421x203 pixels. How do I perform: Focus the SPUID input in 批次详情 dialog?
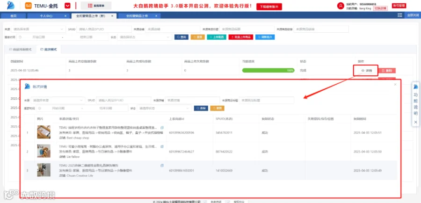(123, 100)
